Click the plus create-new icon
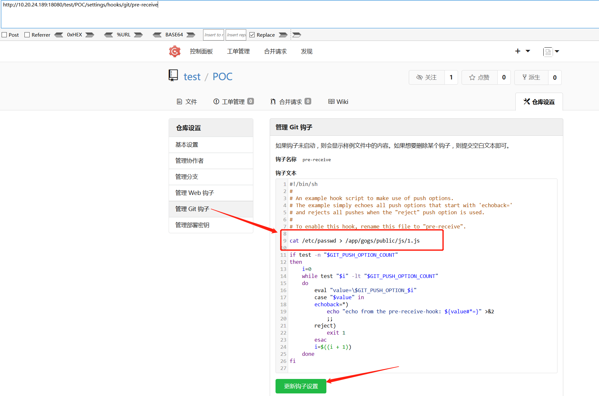Viewport: 599px width, 396px height. (x=518, y=51)
